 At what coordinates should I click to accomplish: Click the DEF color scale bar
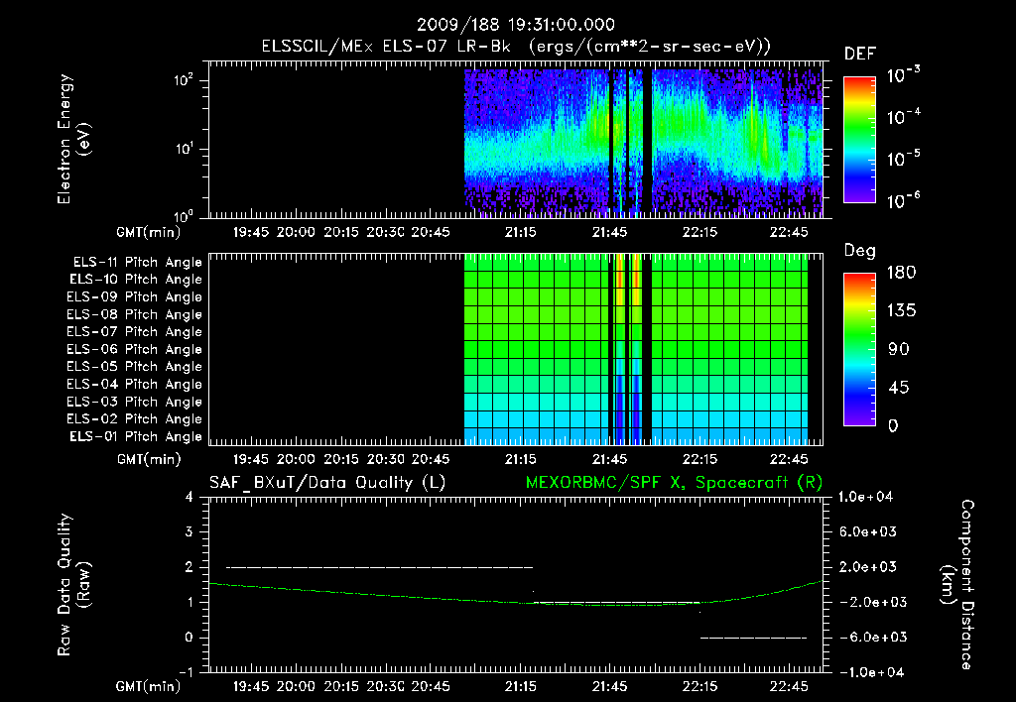tap(859, 139)
